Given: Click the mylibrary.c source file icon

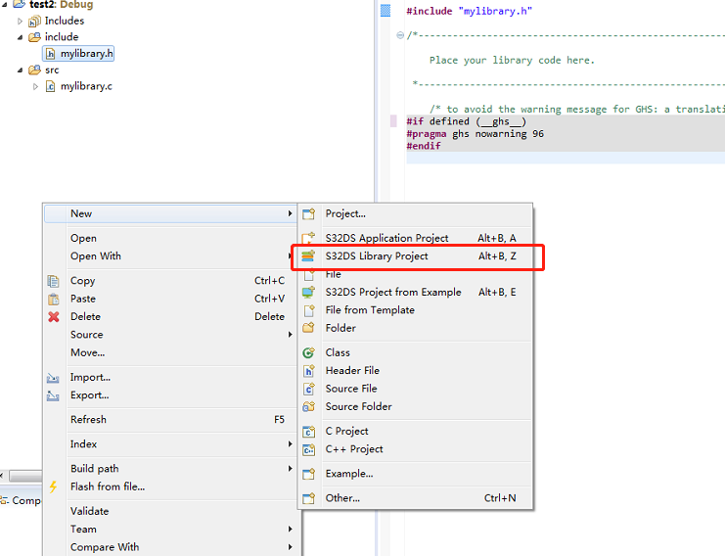Looking at the screenshot, I should tap(51, 86).
